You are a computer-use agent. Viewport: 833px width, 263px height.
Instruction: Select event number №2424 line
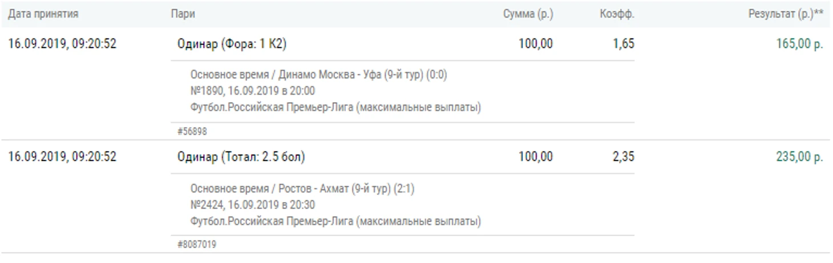tap(252, 205)
